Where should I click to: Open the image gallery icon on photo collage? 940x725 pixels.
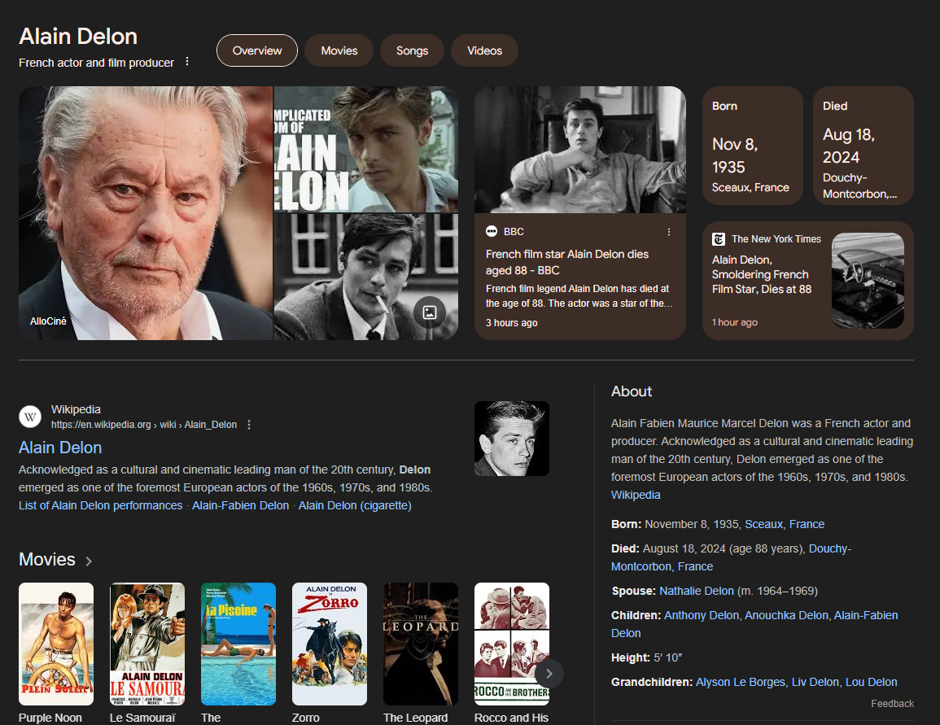[430, 312]
